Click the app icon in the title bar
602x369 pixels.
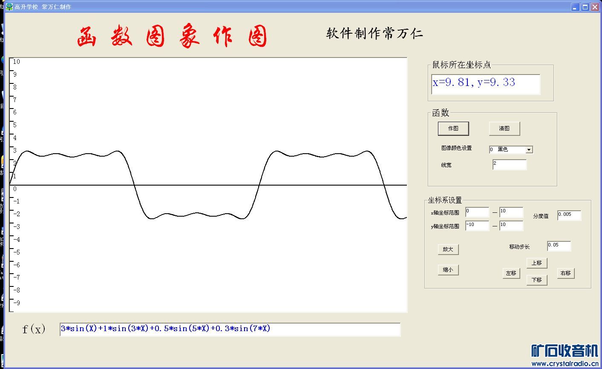(9, 7)
